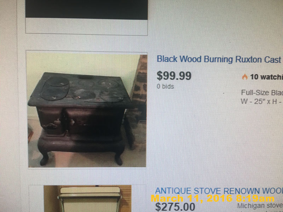Click the "10 watching" label

266,77
